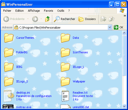128x110 pixels.
Task: Select the desktop.ini file icon
Action: [9, 96]
